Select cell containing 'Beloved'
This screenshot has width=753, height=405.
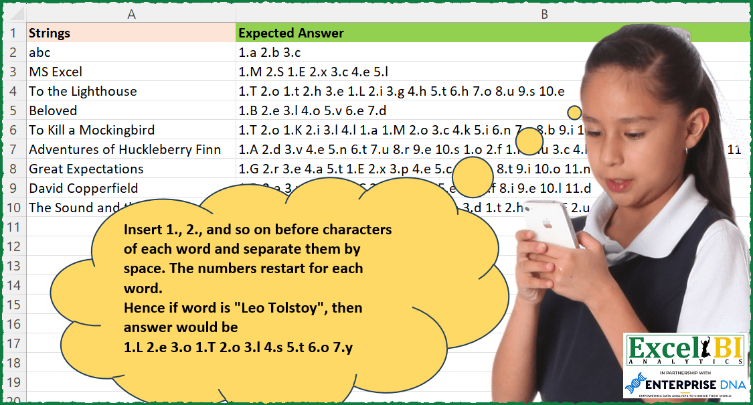(131, 110)
